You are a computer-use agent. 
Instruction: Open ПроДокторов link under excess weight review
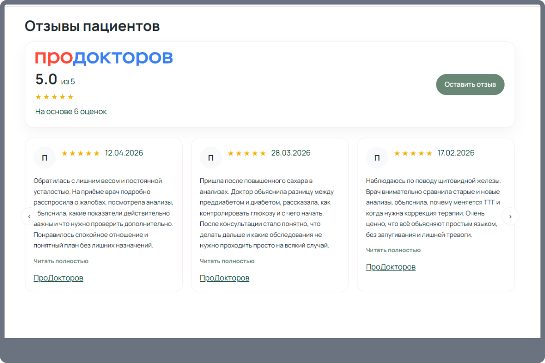tap(58, 278)
